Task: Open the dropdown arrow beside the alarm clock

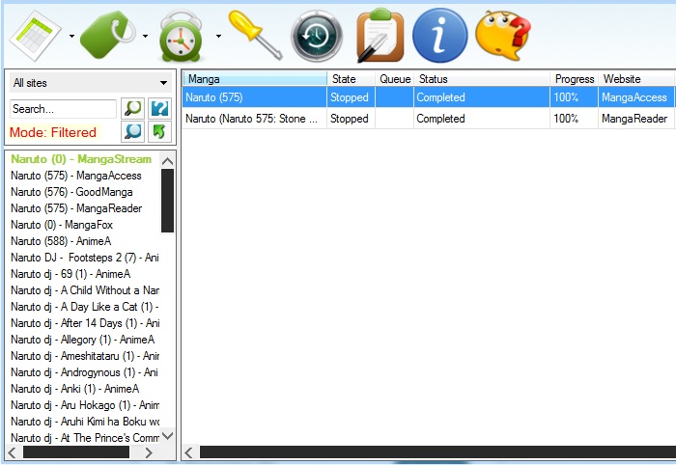Action: click(x=218, y=36)
